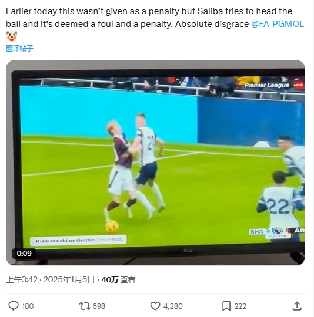Click the clown face emoji in the post
The image size is (314, 317).
tap(12, 36)
